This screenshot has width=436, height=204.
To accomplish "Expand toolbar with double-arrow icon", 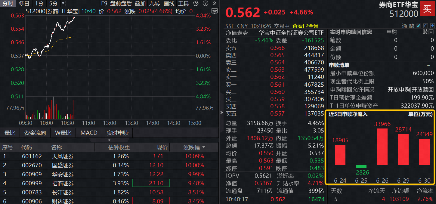I will tap(214, 4).
